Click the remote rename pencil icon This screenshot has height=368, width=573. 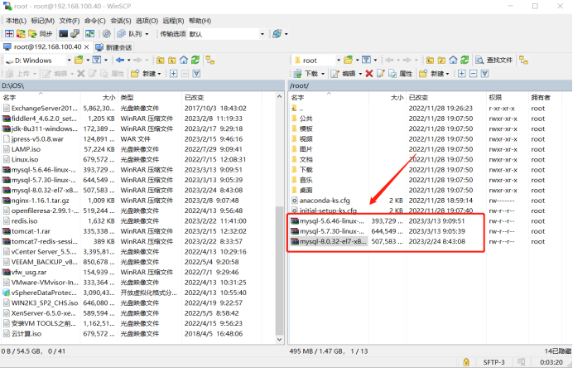380,74
